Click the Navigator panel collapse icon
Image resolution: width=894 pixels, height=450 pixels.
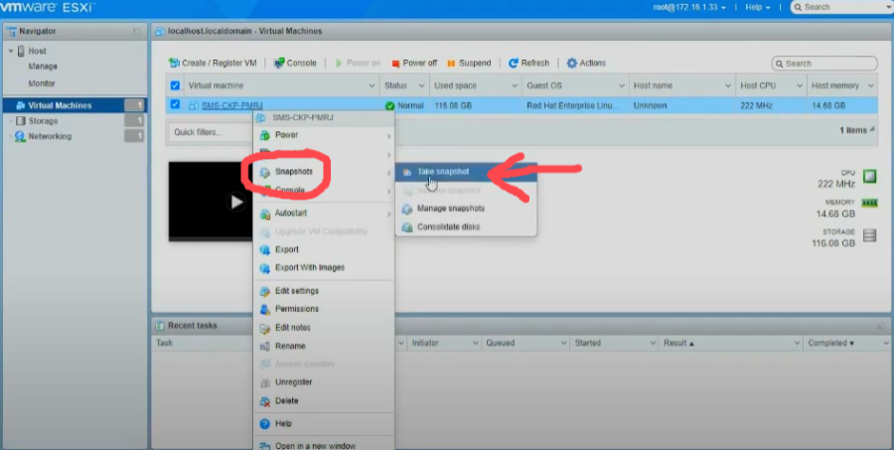click(136, 32)
